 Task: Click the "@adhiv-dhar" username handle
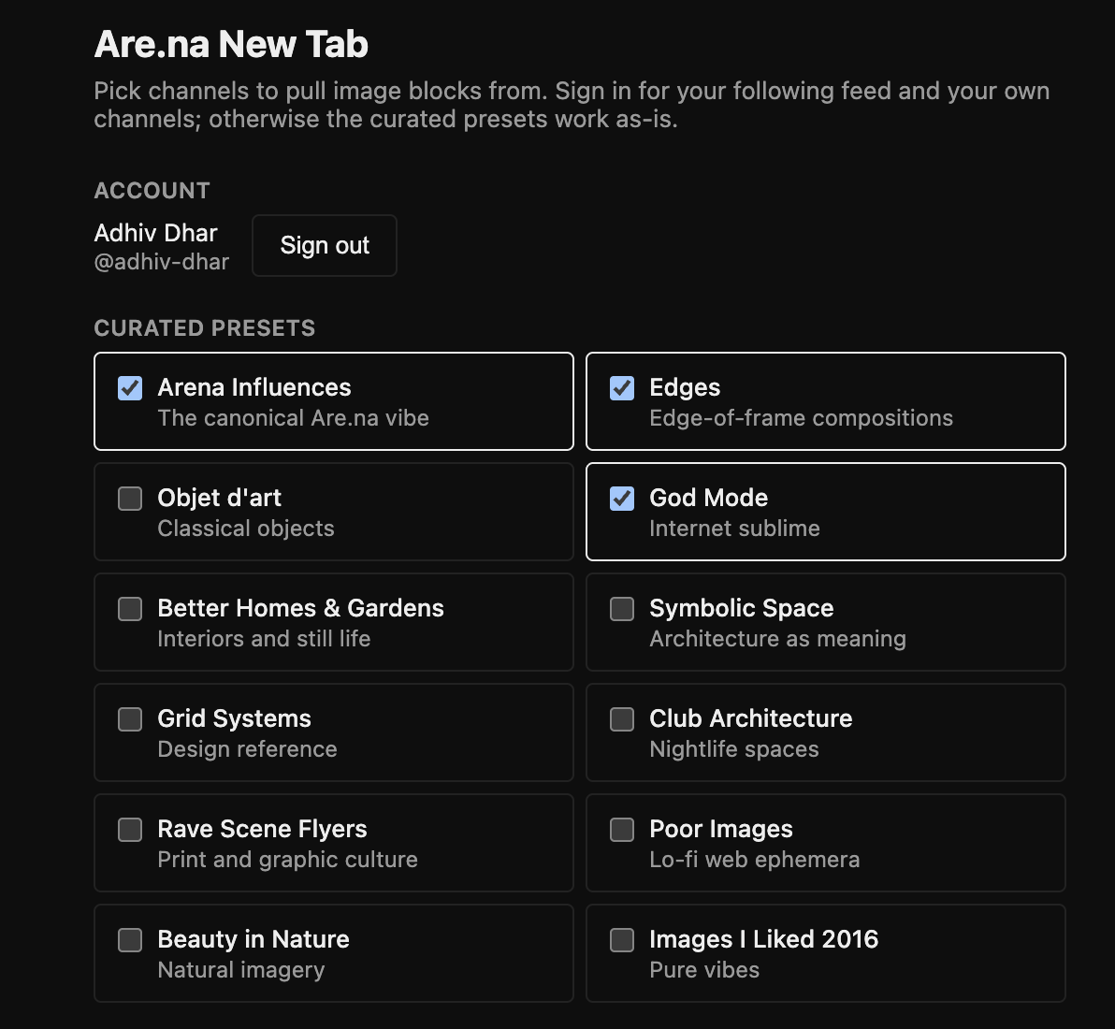tap(162, 262)
